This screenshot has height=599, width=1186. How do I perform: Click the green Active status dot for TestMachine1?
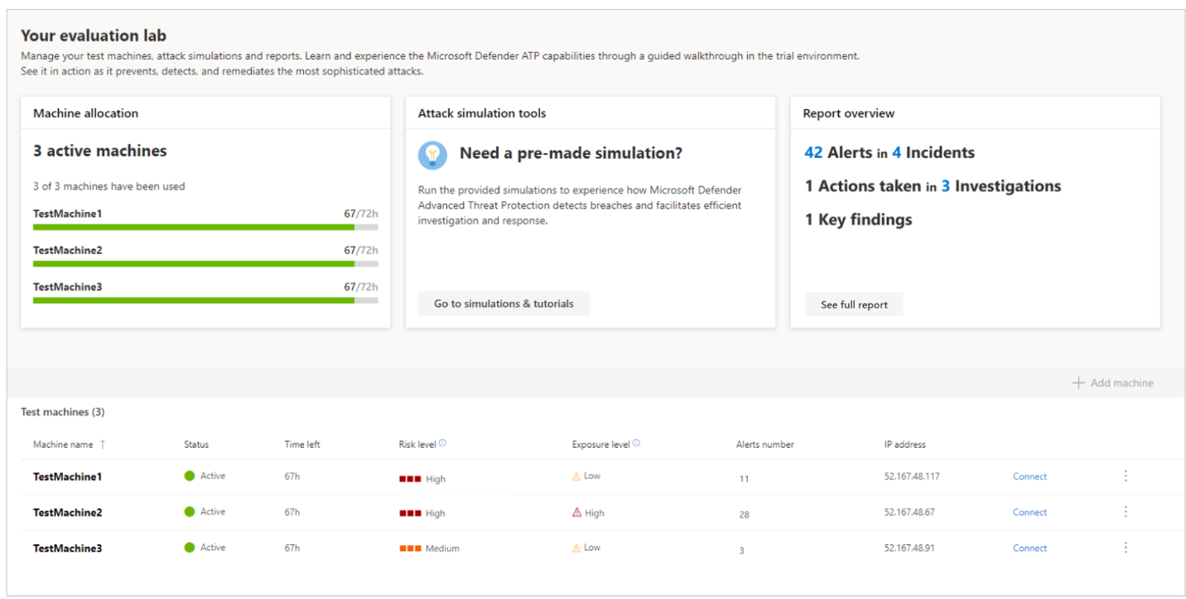(190, 476)
